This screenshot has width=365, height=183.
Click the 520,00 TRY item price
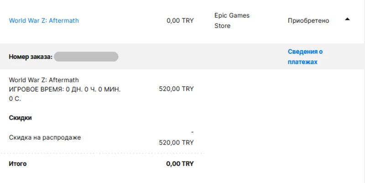point(176,89)
